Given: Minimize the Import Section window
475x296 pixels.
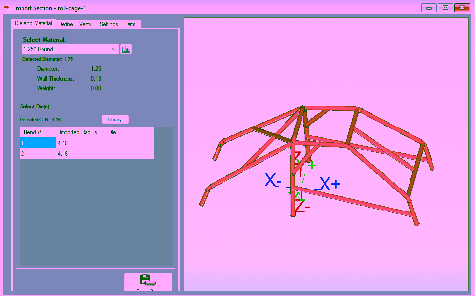Looking at the screenshot, I should 429,8.
